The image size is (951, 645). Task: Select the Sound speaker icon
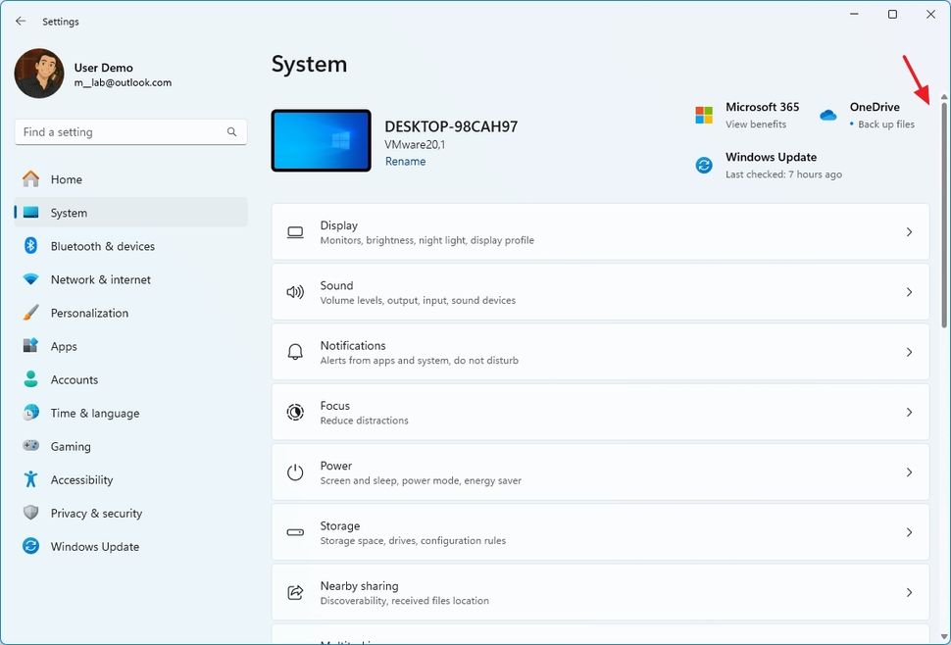tap(295, 291)
